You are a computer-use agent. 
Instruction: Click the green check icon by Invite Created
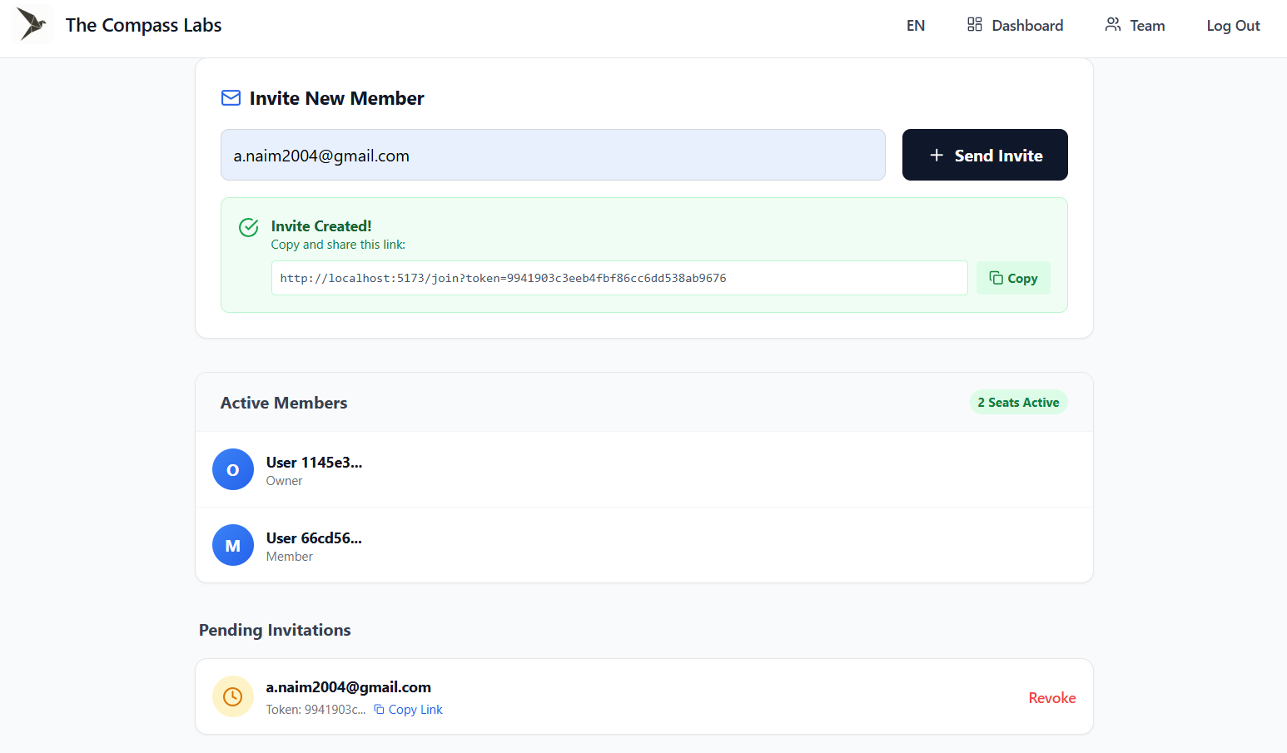[x=249, y=227]
